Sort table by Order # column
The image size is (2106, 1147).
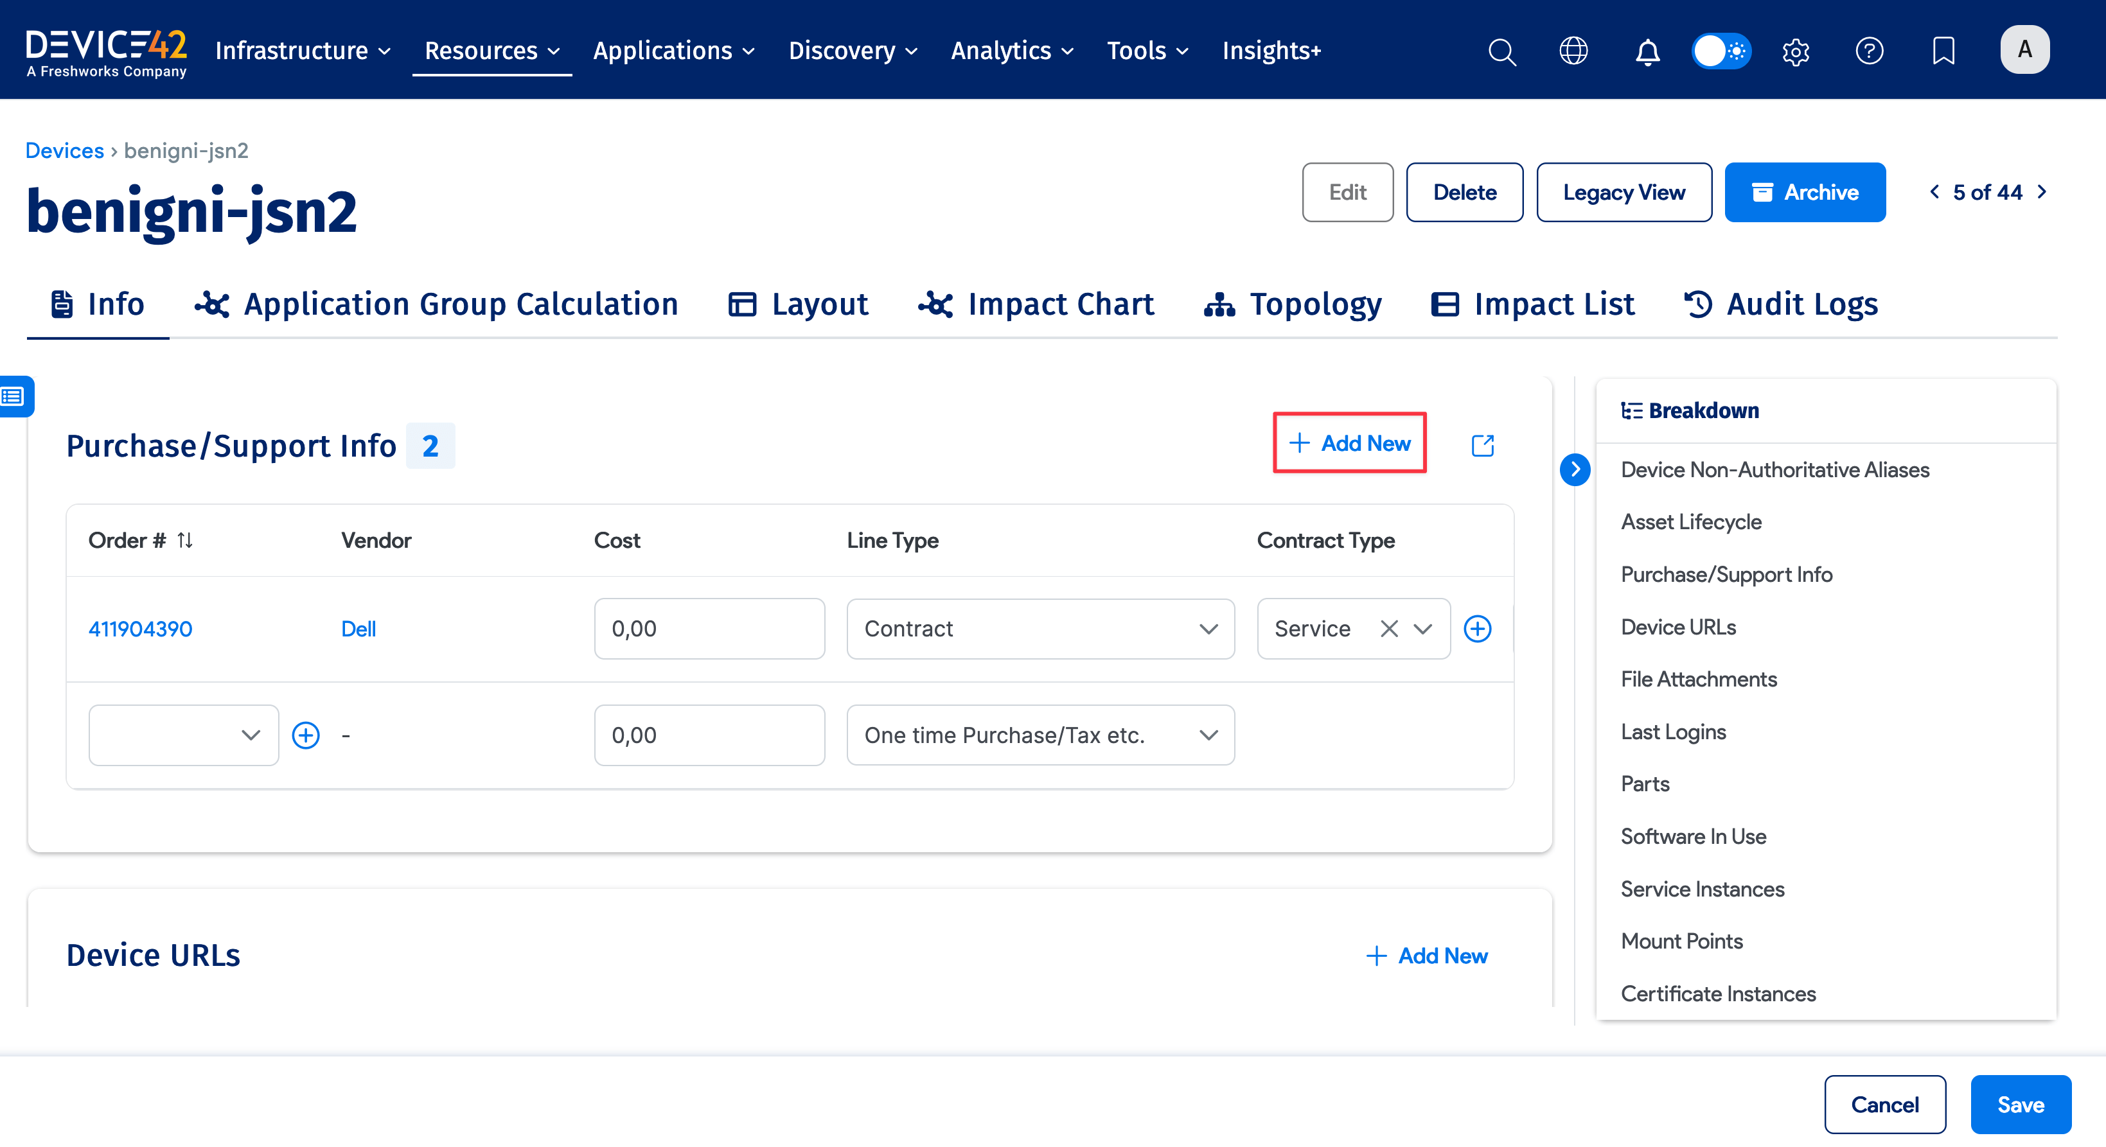click(x=185, y=540)
